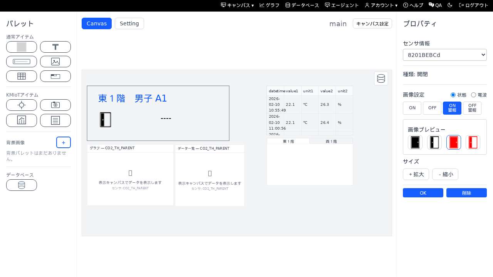Open the データベース panel in the sidebar
This screenshot has height=277, width=493.
tap(22, 185)
